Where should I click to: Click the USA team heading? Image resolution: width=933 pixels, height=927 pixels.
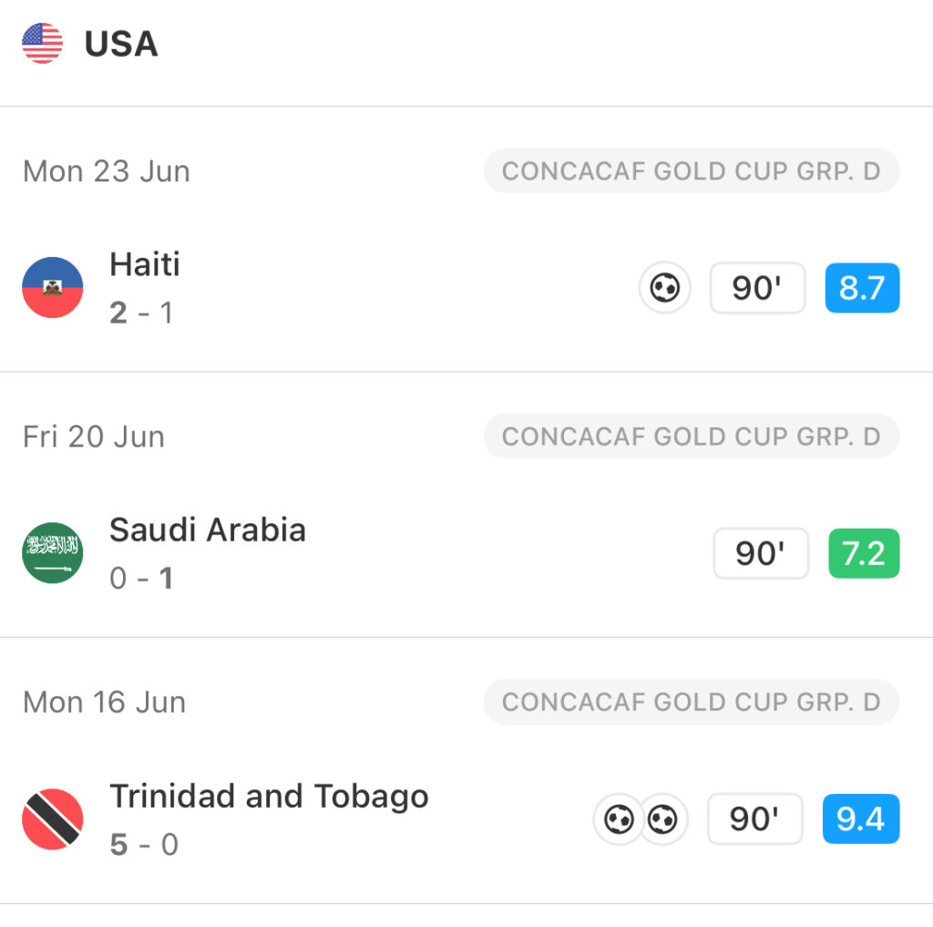(x=121, y=44)
